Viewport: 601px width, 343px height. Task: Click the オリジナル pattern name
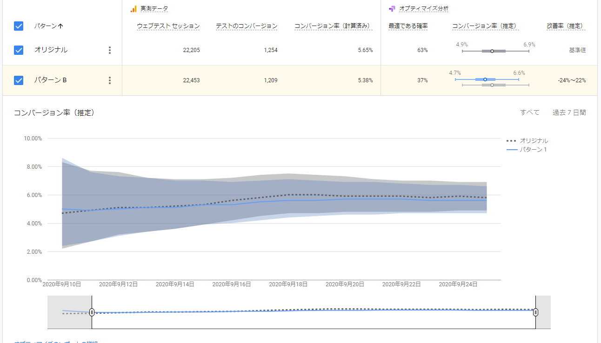(51, 50)
